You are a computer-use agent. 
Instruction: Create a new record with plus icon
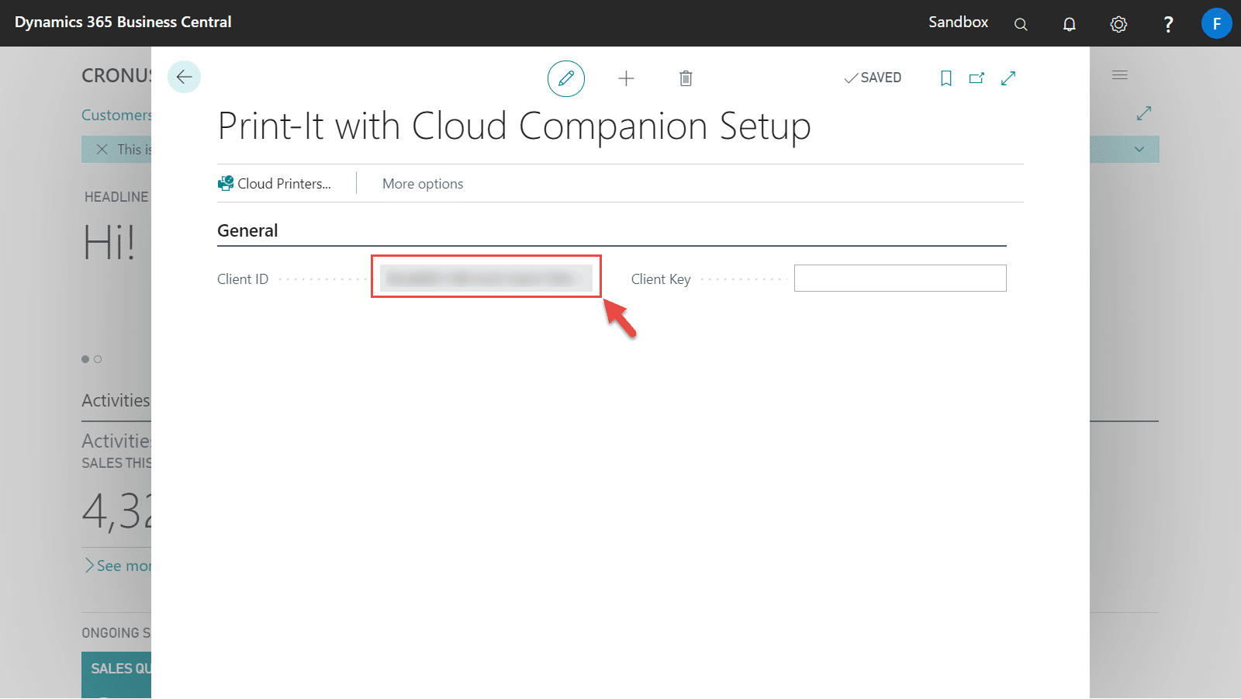tap(626, 78)
